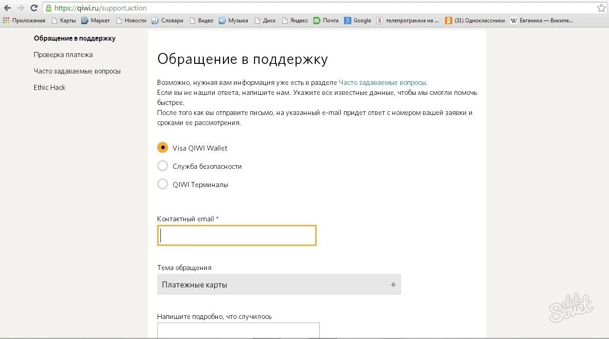The image size is (609, 339).
Task: Expand the Платежные карты topic dropdown
Action: (279, 284)
